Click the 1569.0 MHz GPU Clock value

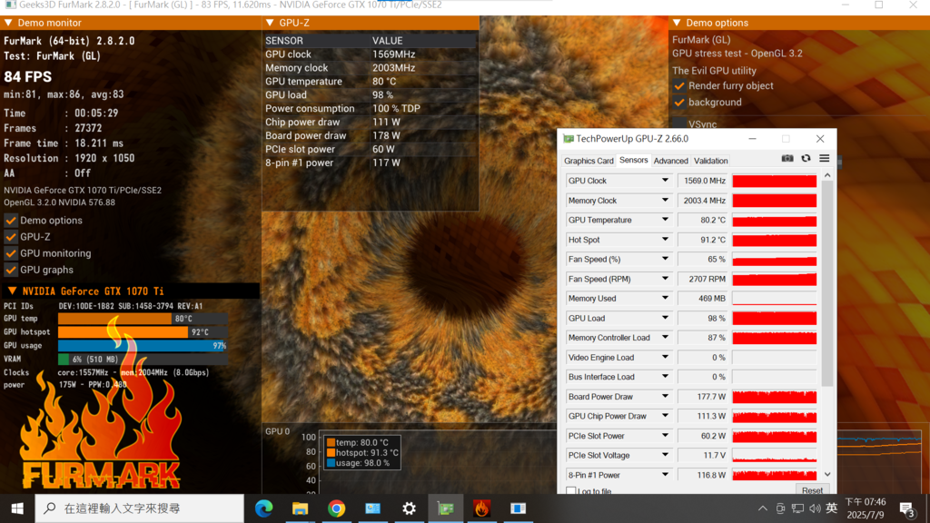703,181
